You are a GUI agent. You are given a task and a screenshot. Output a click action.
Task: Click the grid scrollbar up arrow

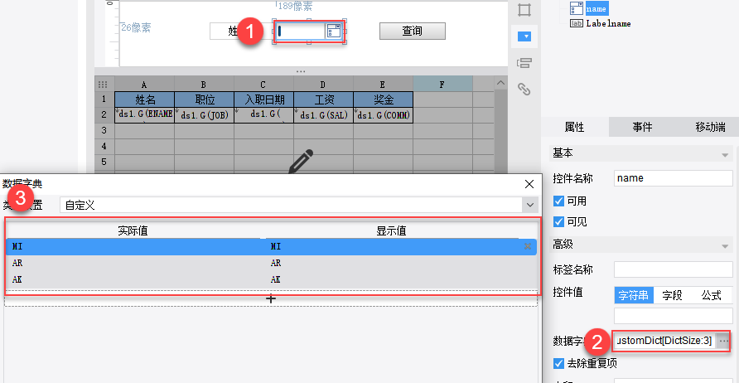click(500, 83)
